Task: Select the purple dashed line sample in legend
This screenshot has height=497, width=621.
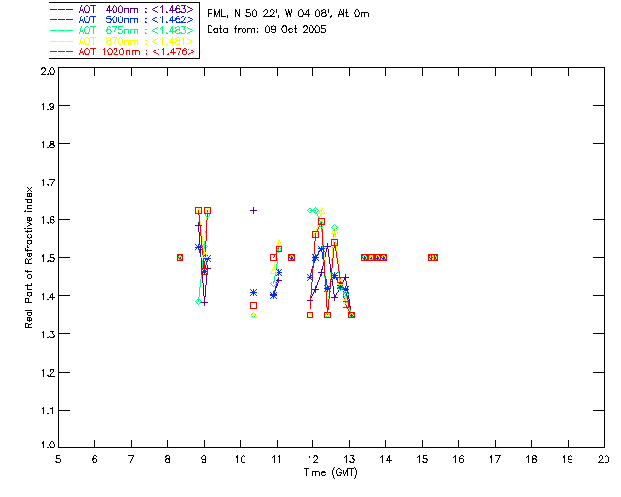Action: [61, 9]
